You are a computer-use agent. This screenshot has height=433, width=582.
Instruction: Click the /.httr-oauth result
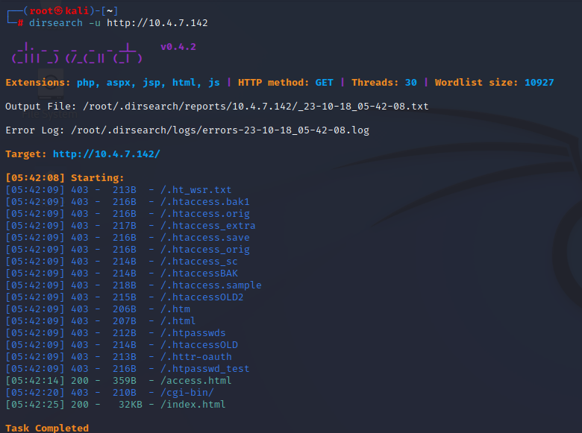[196, 357]
